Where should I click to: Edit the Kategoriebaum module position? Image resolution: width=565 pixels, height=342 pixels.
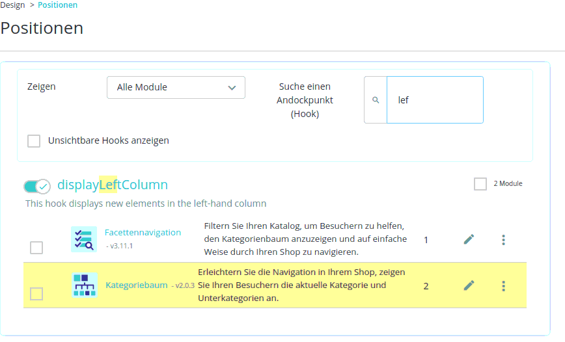click(469, 285)
